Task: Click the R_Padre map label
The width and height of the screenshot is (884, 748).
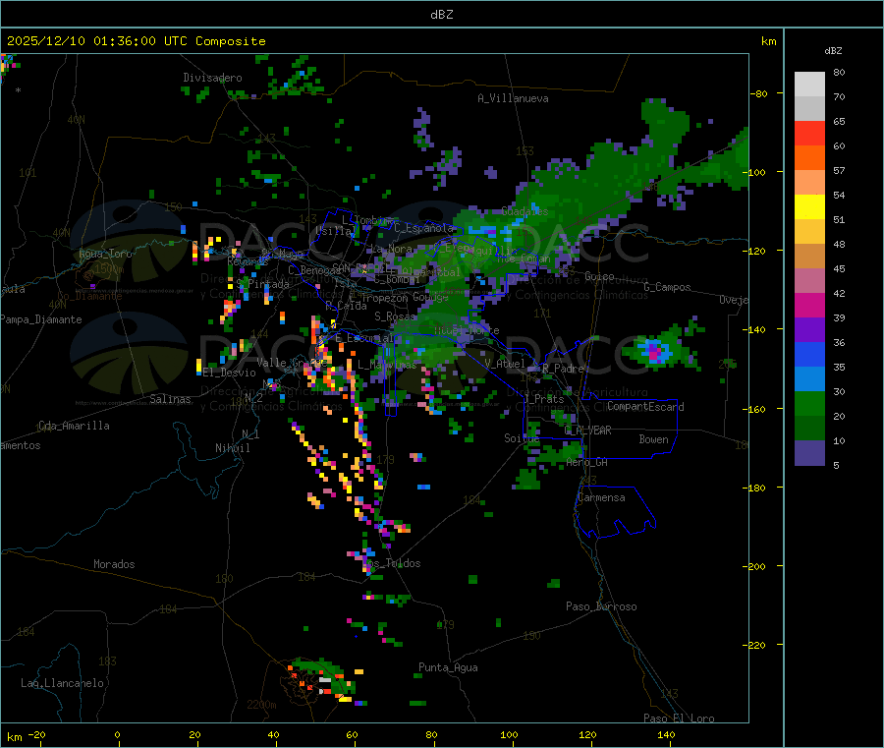Action: 563,369
